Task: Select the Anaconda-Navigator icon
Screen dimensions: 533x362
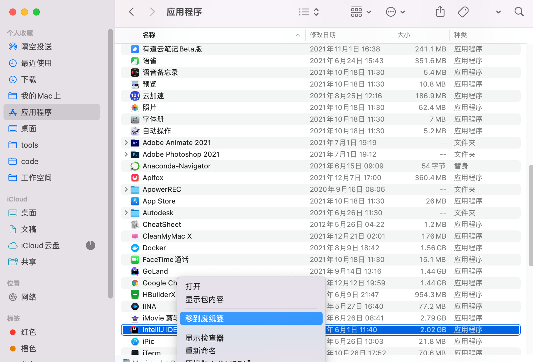Action: pos(135,166)
